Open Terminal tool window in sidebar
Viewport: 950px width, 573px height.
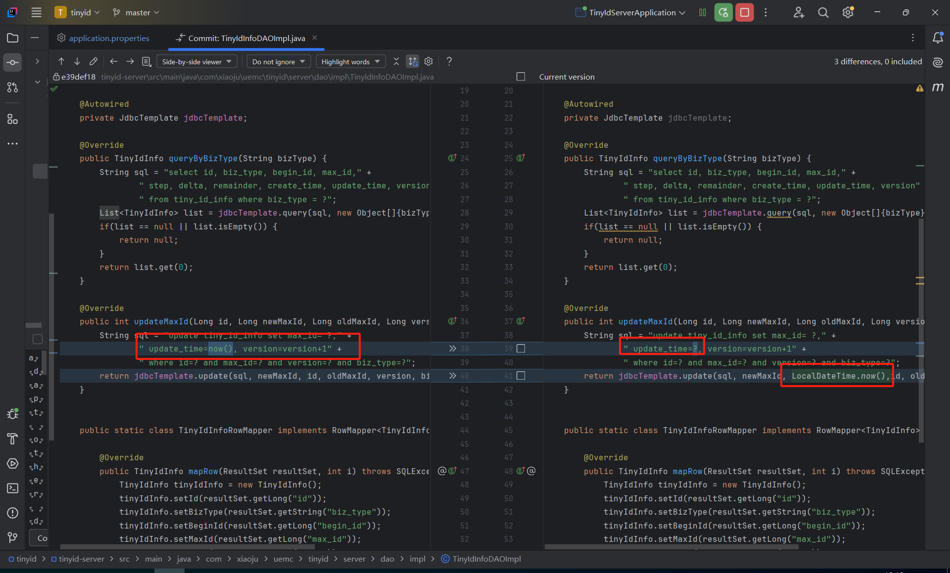13,488
